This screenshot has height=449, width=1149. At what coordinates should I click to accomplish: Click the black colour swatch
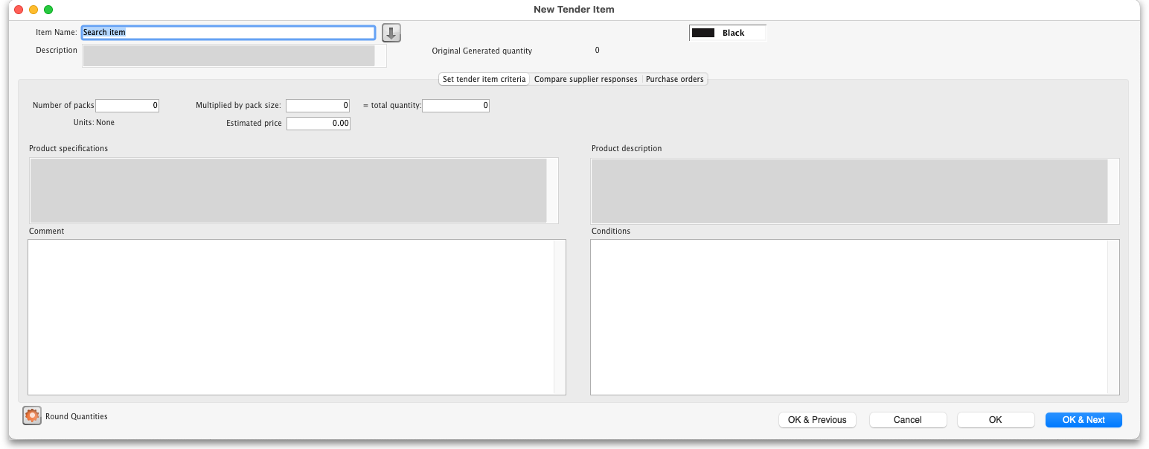tap(702, 33)
